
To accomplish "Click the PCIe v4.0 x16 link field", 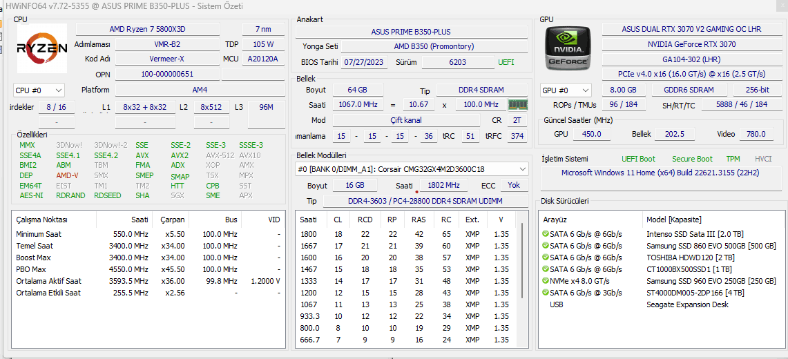I will 691,75.
